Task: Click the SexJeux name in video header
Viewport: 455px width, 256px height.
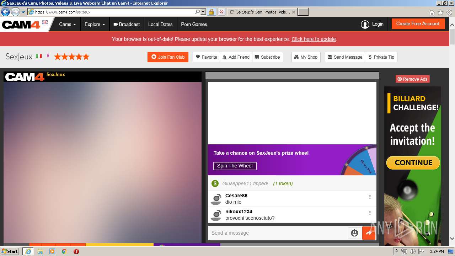Action: (x=56, y=75)
